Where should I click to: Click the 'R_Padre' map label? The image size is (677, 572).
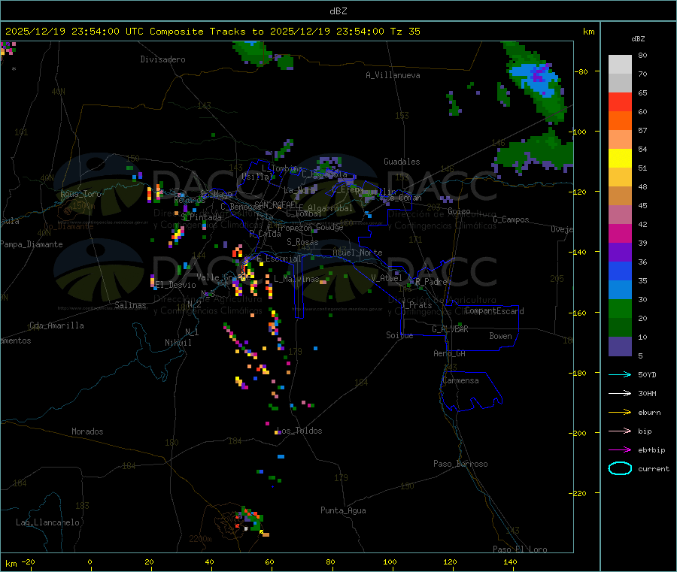[431, 282]
